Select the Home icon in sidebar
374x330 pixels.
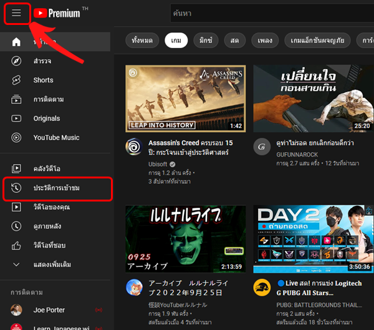(16, 42)
